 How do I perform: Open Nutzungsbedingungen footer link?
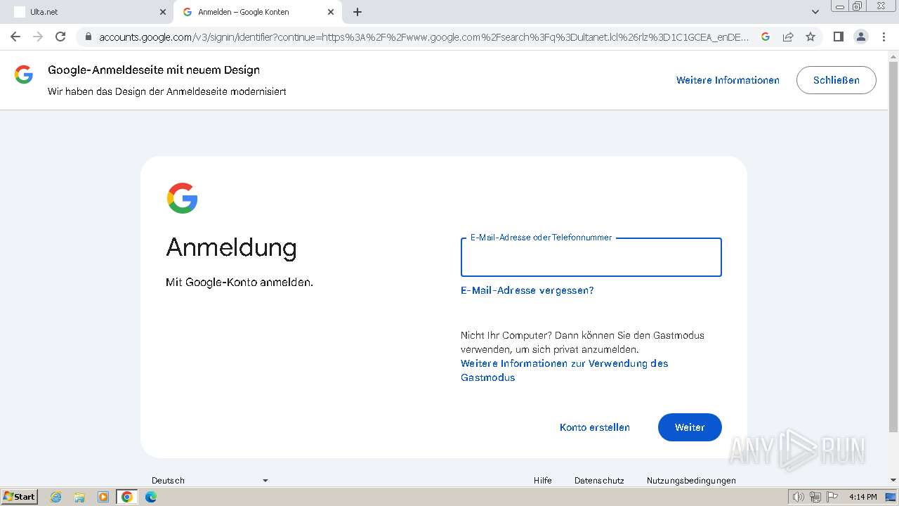(691, 481)
